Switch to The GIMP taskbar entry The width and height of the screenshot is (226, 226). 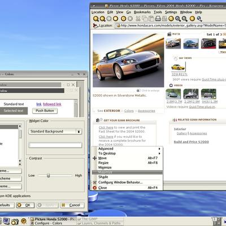(x=100, y=219)
